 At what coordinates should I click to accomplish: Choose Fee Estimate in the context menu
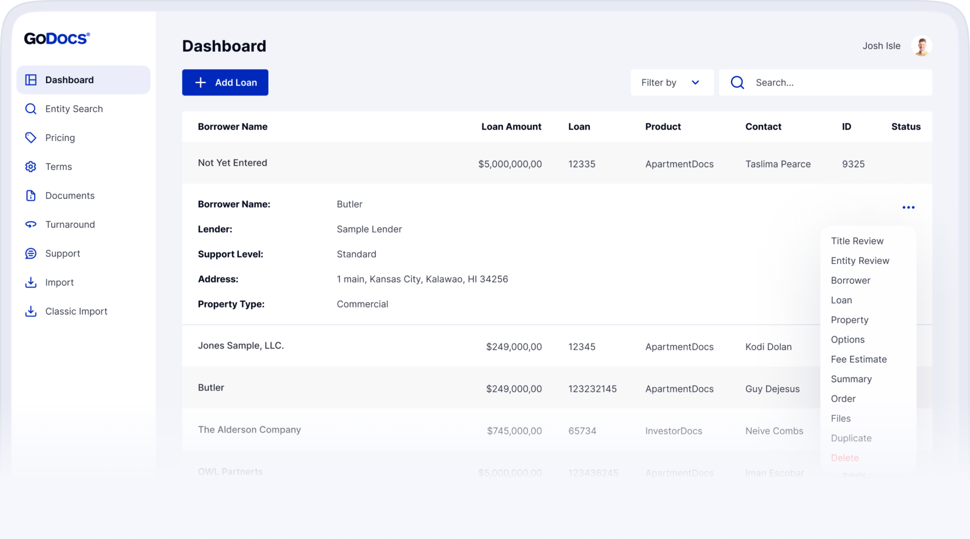point(858,359)
